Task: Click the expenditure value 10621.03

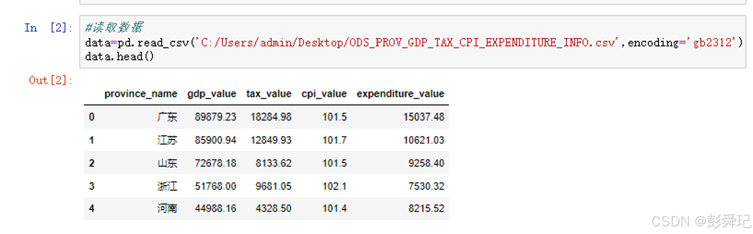Action: point(424,140)
